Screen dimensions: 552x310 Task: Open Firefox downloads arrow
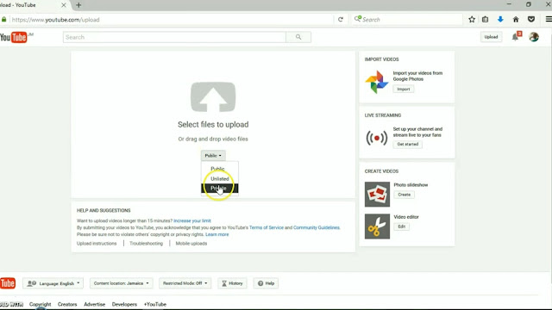500,20
